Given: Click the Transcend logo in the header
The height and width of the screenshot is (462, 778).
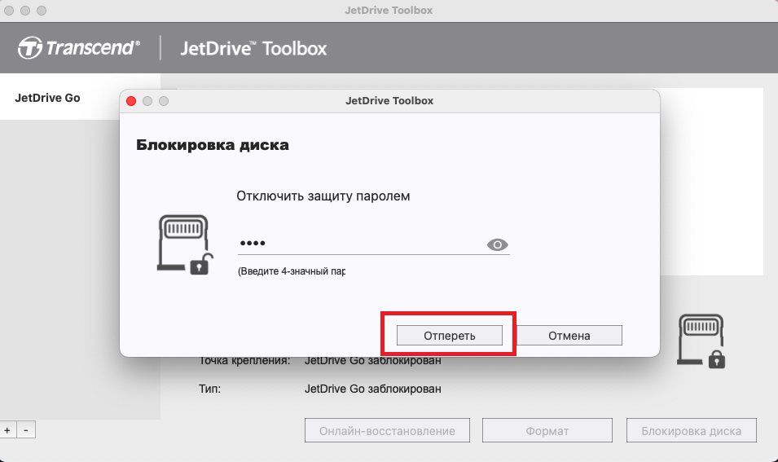Looking at the screenshot, I should click(79, 48).
